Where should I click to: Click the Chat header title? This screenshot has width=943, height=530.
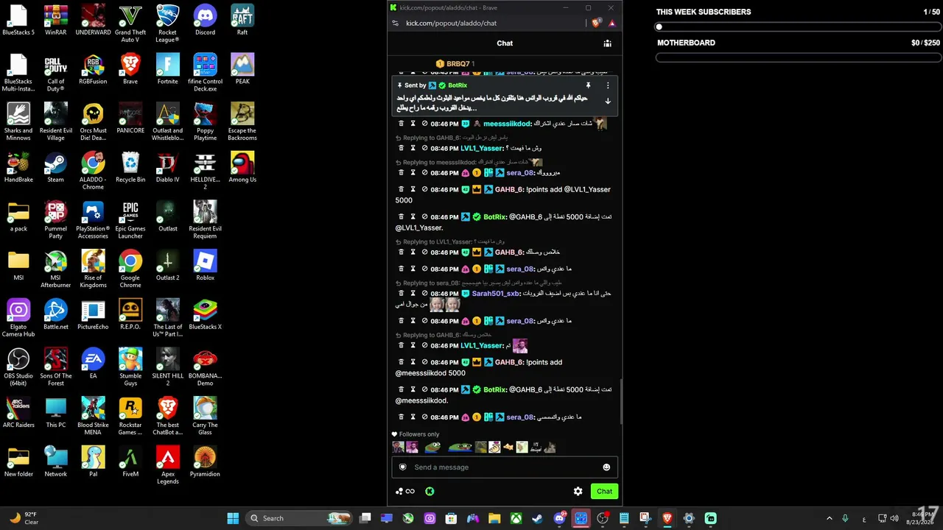505,43
